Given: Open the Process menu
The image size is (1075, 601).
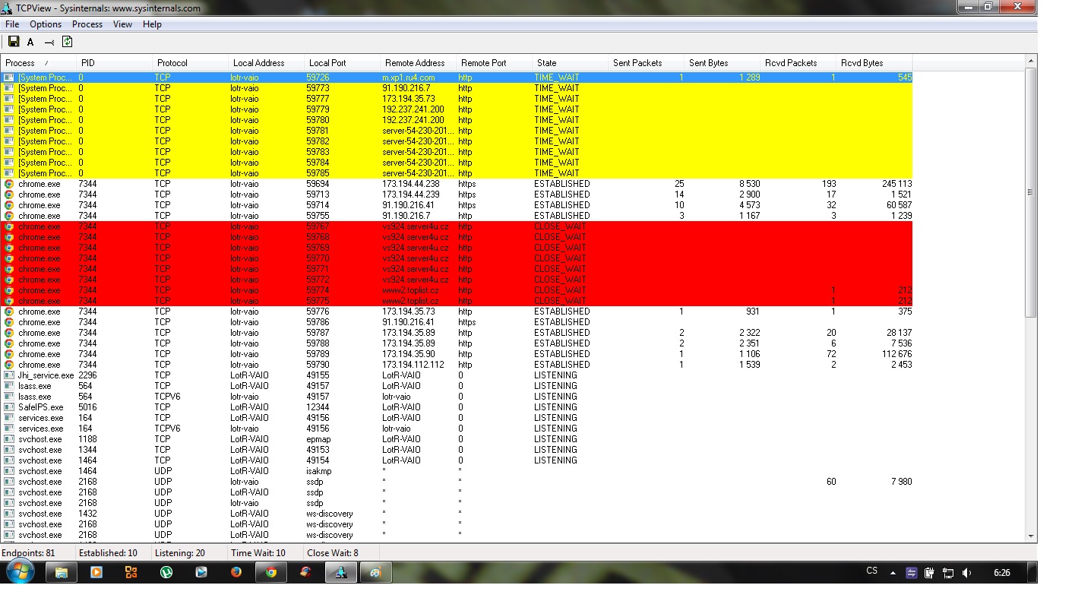Looking at the screenshot, I should click(x=87, y=24).
